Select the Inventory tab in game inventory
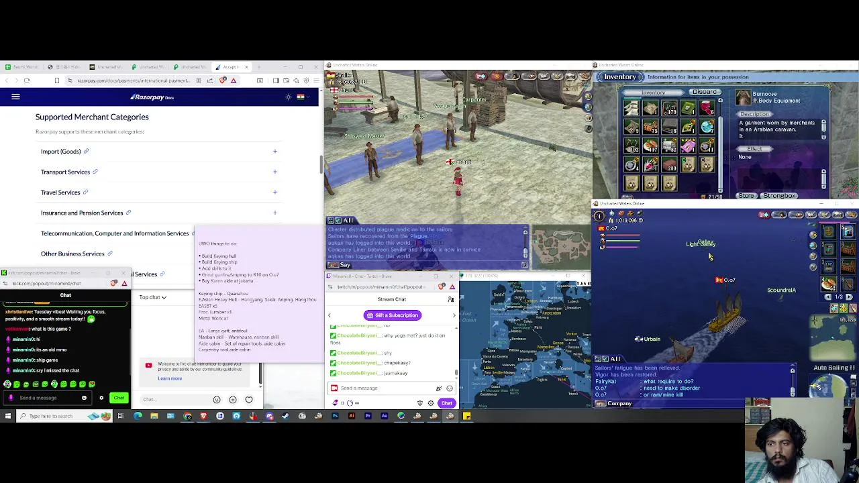 point(653,93)
